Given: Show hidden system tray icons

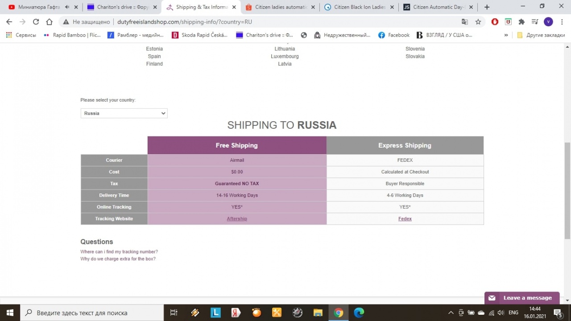Looking at the screenshot, I should point(451,313).
